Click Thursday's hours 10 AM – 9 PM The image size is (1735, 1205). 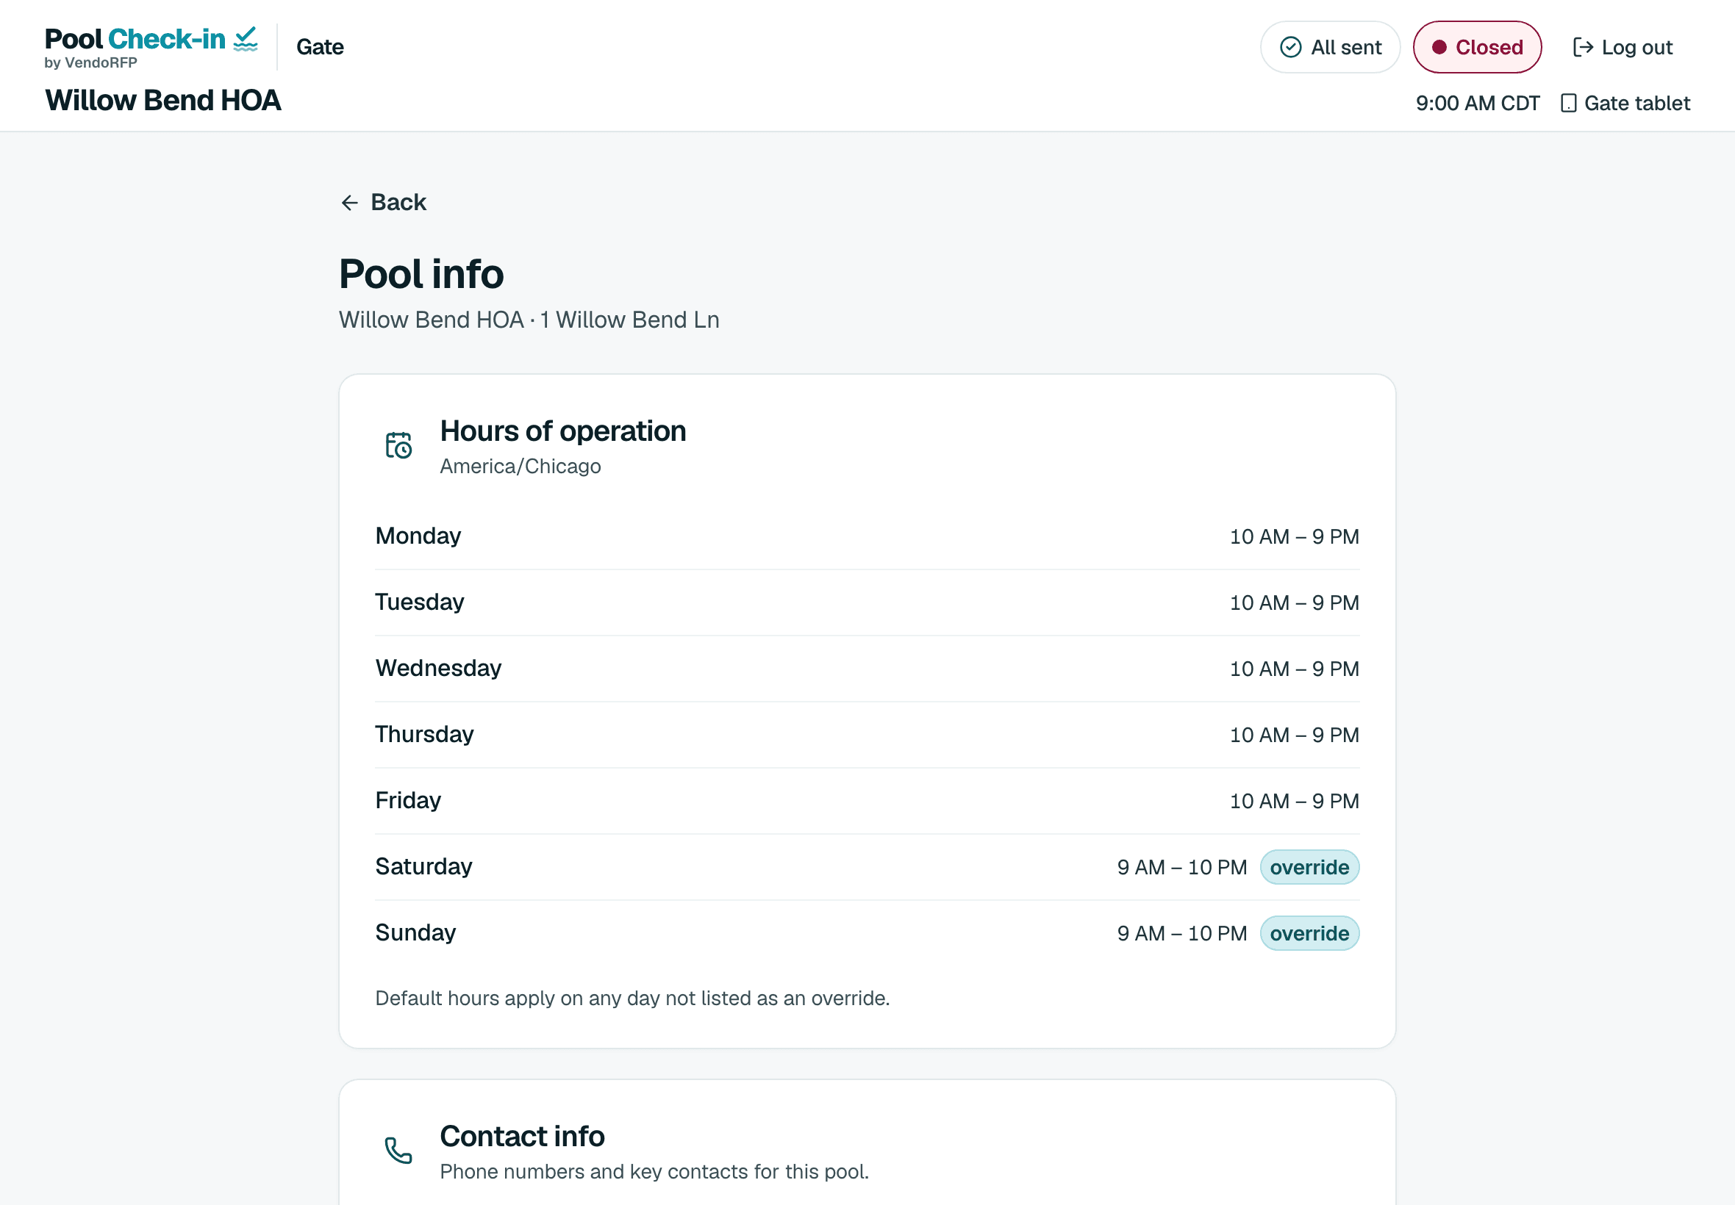(1295, 735)
